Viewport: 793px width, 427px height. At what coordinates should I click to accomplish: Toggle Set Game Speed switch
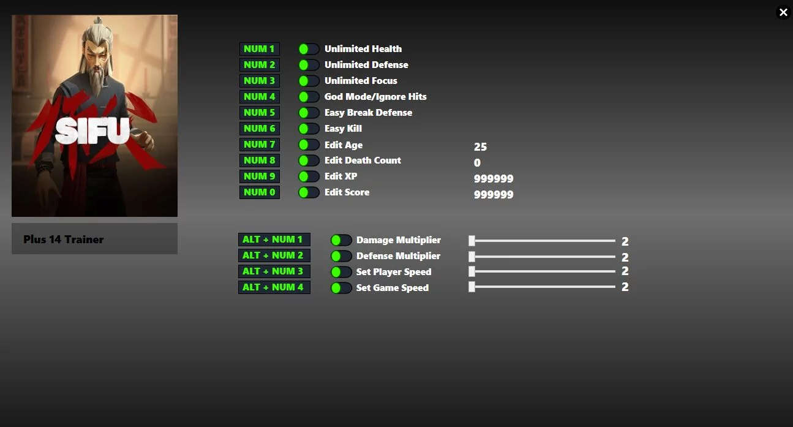coord(341,288)
